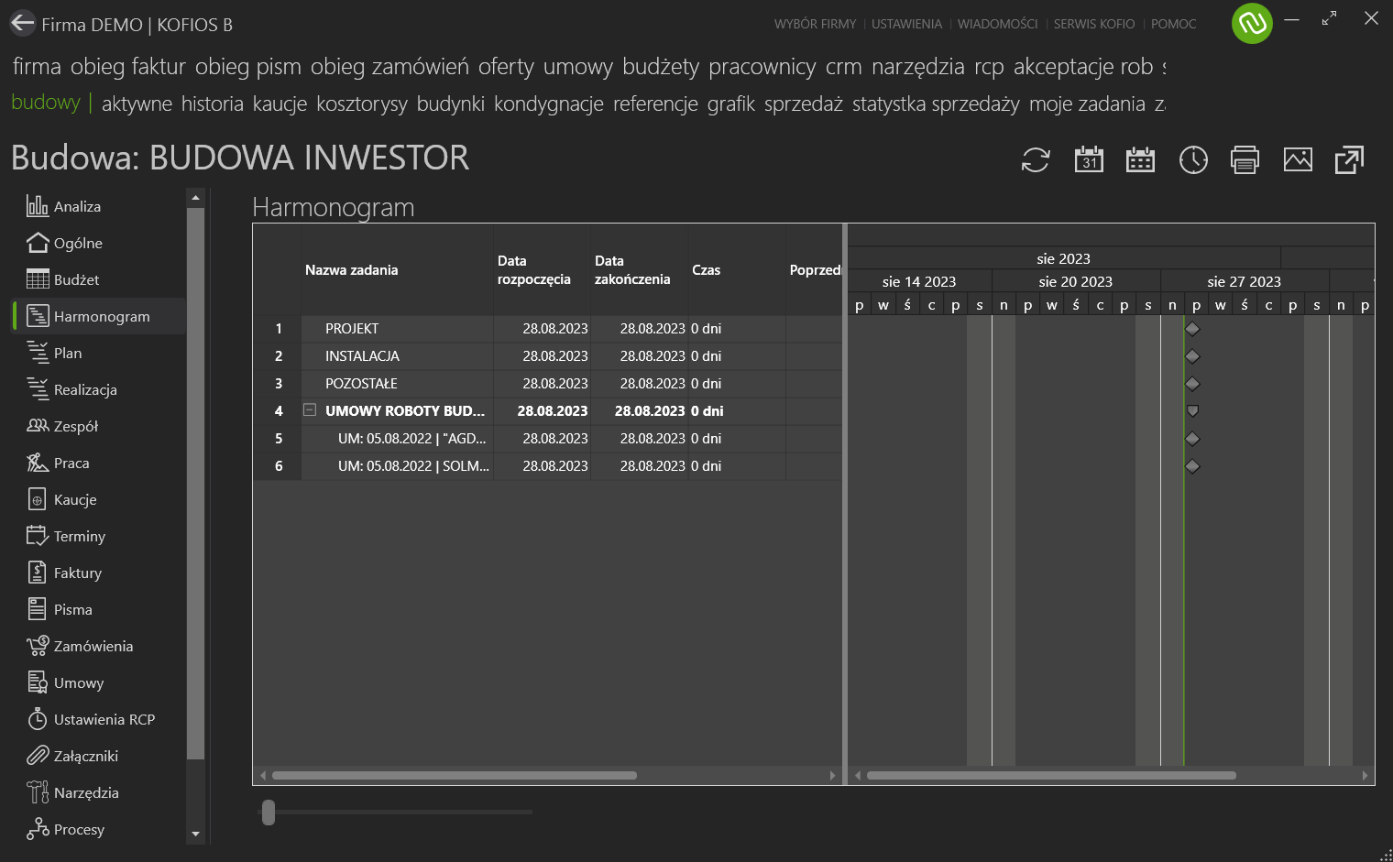Screen dimensions: 1393x862
Task: Click the Gantt chart right scroll arrow
Action: (1365, 775)
